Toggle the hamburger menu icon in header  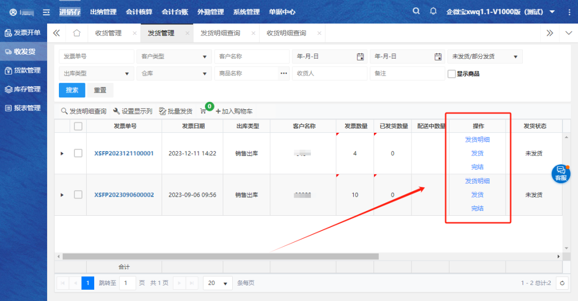[47, 12]
